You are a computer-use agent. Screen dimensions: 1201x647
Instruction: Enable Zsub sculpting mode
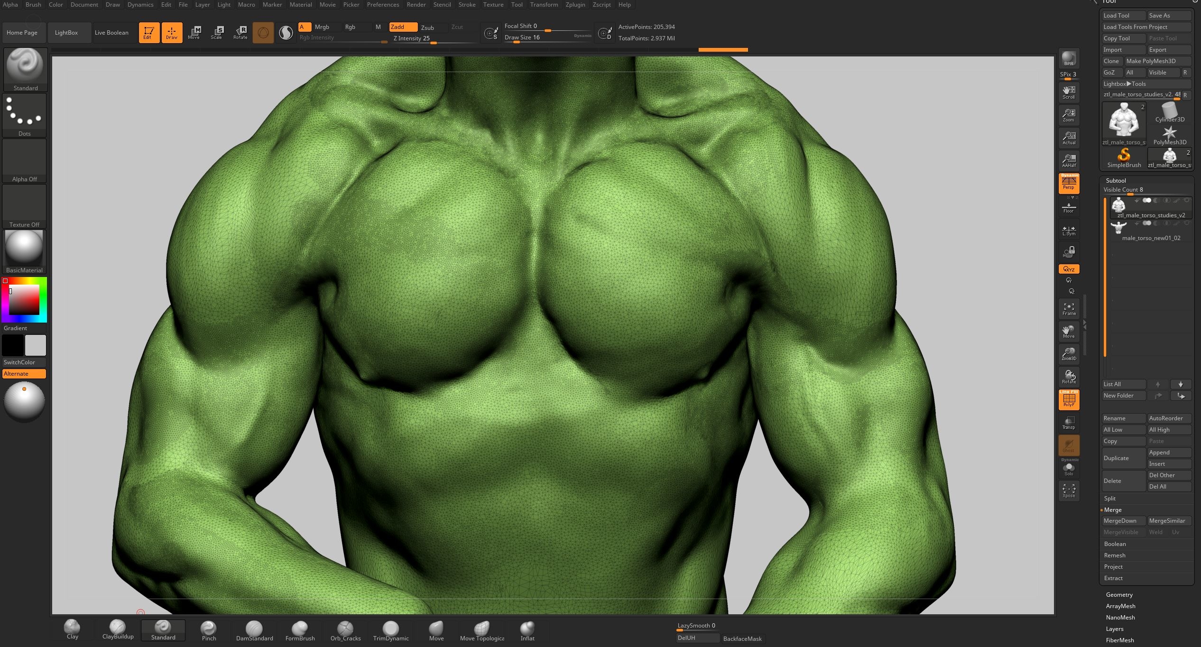[x=433, y=28]
